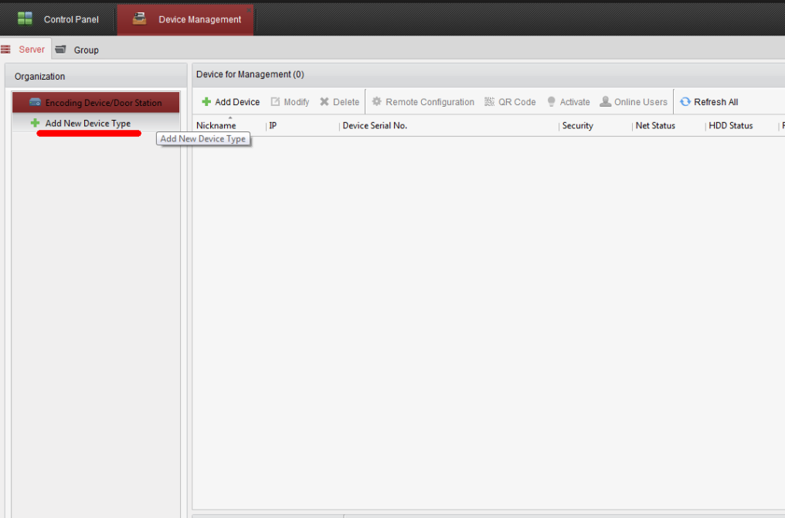
Task: Click the green plus Add Device icon
Action: (206, 102)
